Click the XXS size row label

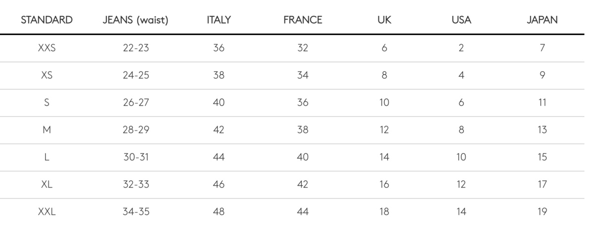(47, 48)
